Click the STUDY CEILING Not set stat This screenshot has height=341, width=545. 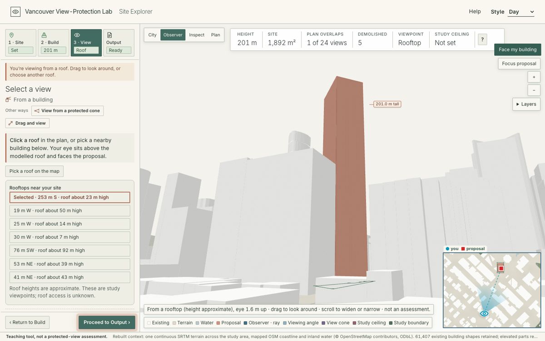[452, 40]
